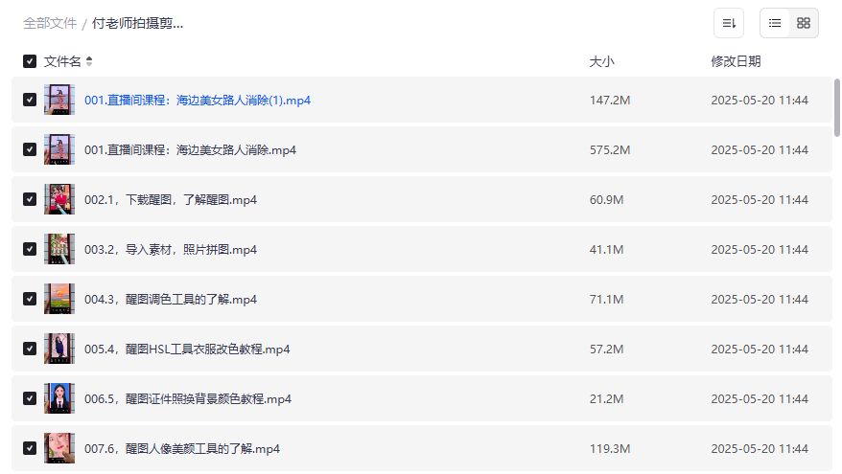
Task: Open 005.4，醒图HSL工具衣服改色教程.mp4
Action: point(187,350)
